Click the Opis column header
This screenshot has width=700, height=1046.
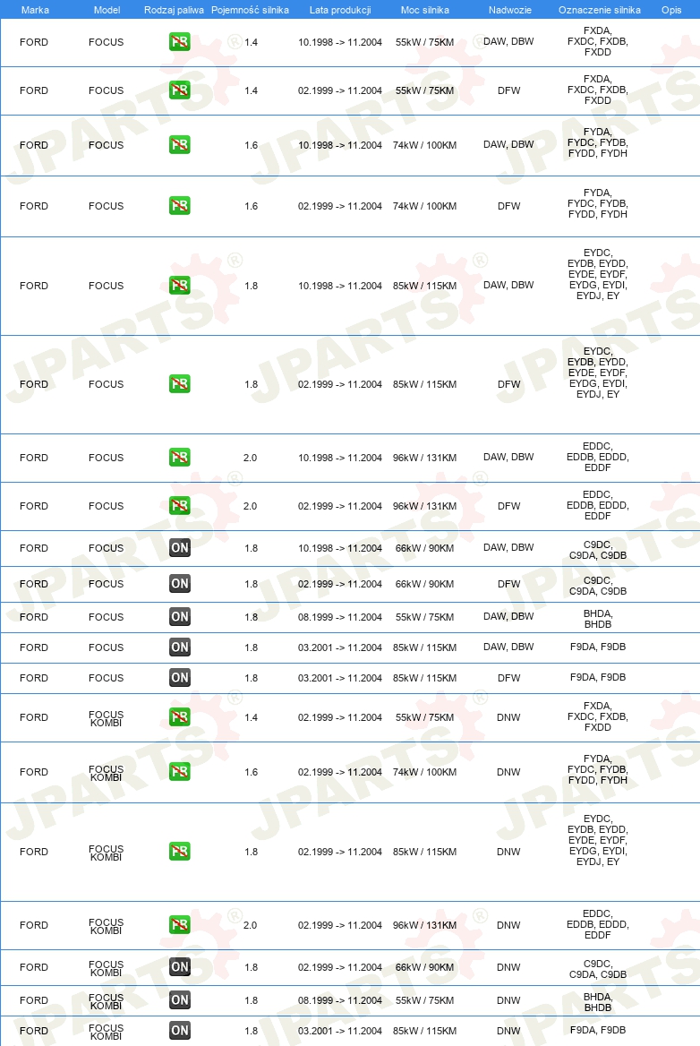[x=671, y=10]
